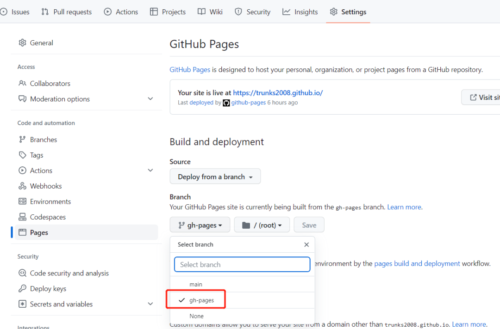Click the Webhooks icon in the sidebar
Image resolution: width=500 pixels, height=329 pixels.
coord(22,186)
